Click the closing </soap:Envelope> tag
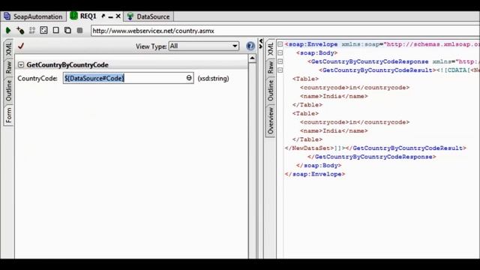The height and width of the screenshot is (270, 480). click(x=315, y=174)
